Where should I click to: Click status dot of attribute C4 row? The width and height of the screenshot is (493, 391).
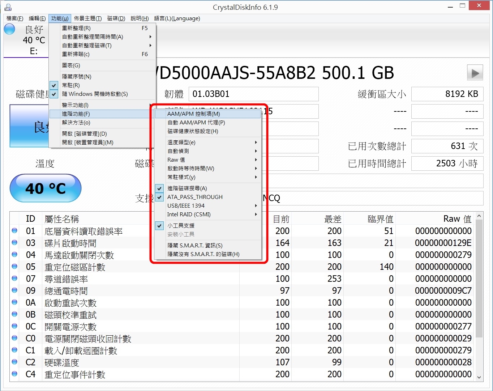tap(14, 374)
